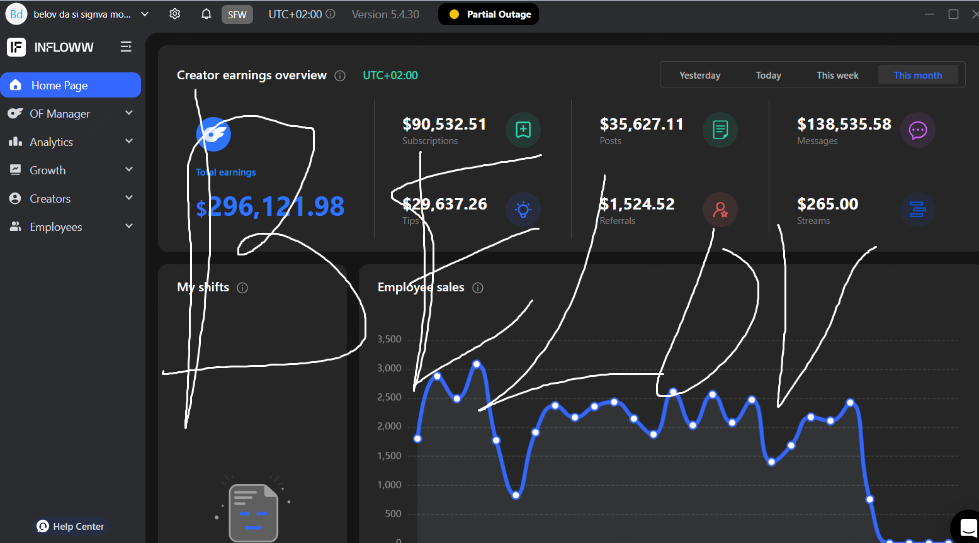Collapse the sidebar with hamburger icon
This screenshot has width=979, height=543.
click(126, 47)
